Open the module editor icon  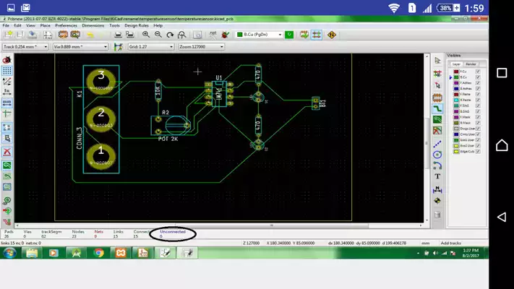pyautogui.click(x=63, y=35)
